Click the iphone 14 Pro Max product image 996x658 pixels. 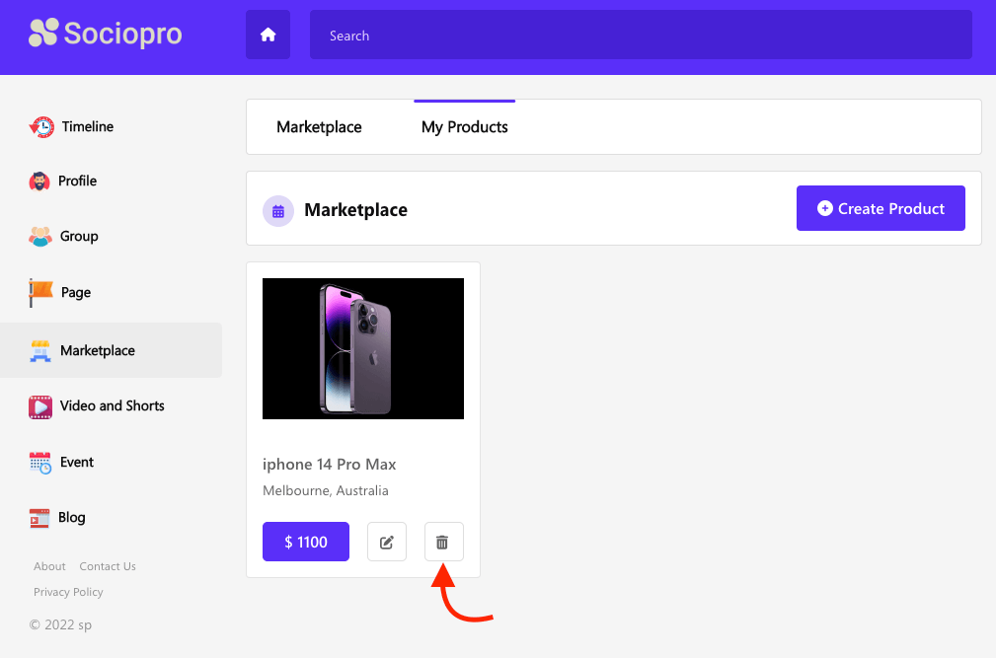(x=362, y=348)
